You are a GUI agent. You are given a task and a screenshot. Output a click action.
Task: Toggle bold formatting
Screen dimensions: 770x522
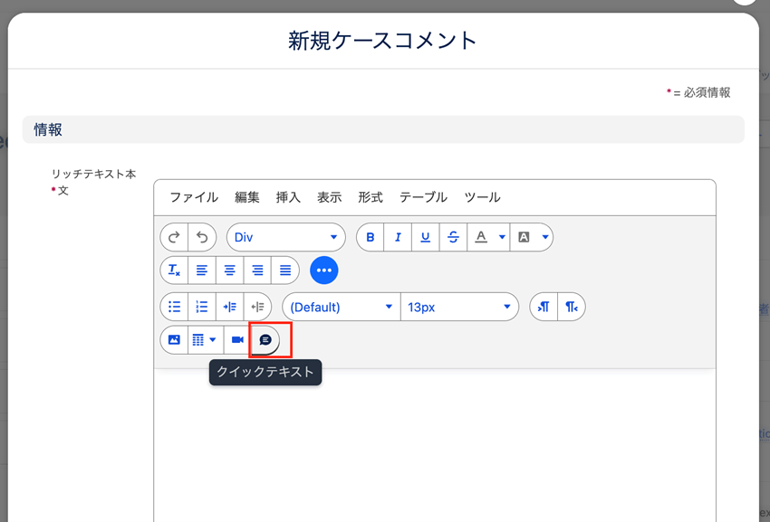pos(370,237)
